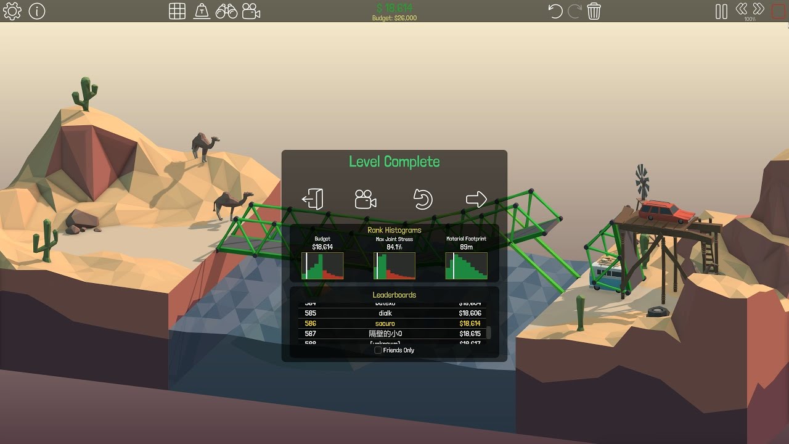Redo the last action
Viewport: 789px width, 444px height.
coord(574,10)
